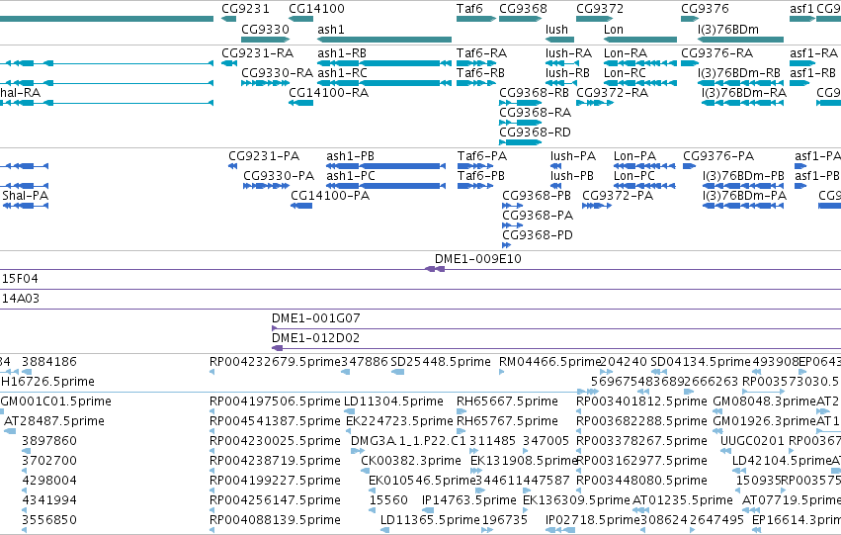Click the CG9368-PD protein label

tap(538, 235)
